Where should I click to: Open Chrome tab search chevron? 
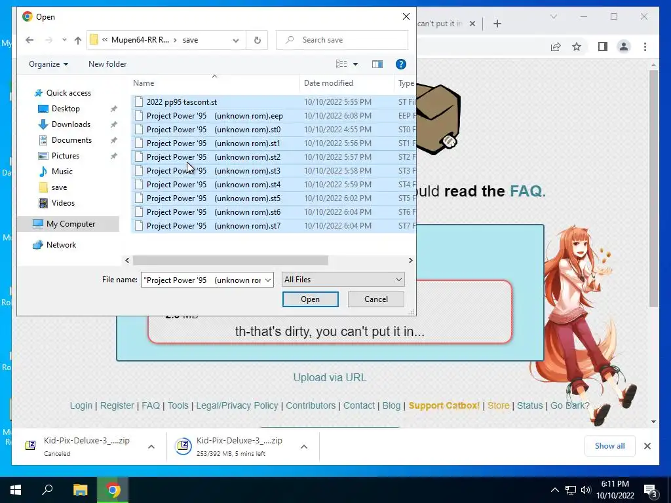tap(553, 16)
